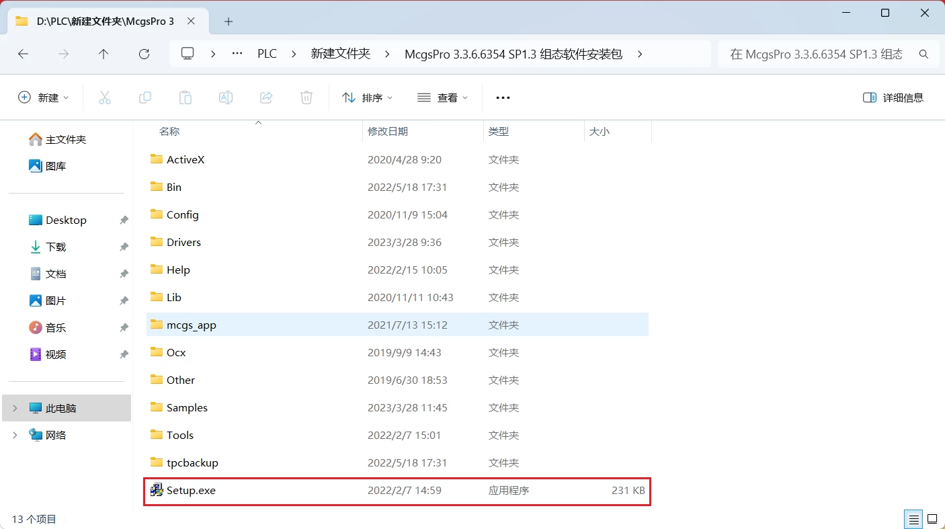This screenshot has height=529, width=945.
Task: Select the Ocx folder row
Action: tap(397, 352)
